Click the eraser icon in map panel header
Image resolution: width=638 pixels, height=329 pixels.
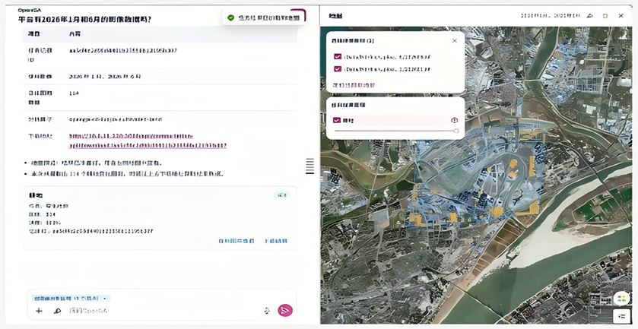click(x=589, y=16)
